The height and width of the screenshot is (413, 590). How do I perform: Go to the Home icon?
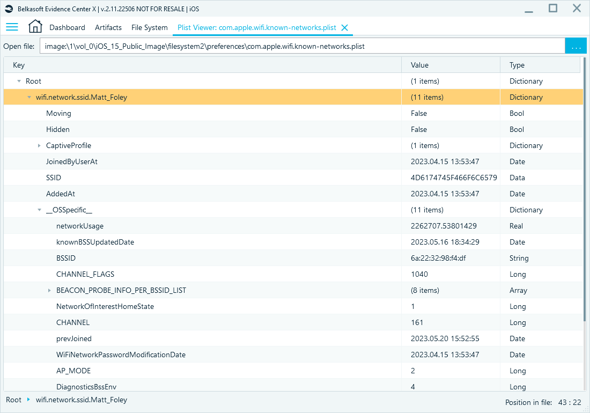coord(35,26)
